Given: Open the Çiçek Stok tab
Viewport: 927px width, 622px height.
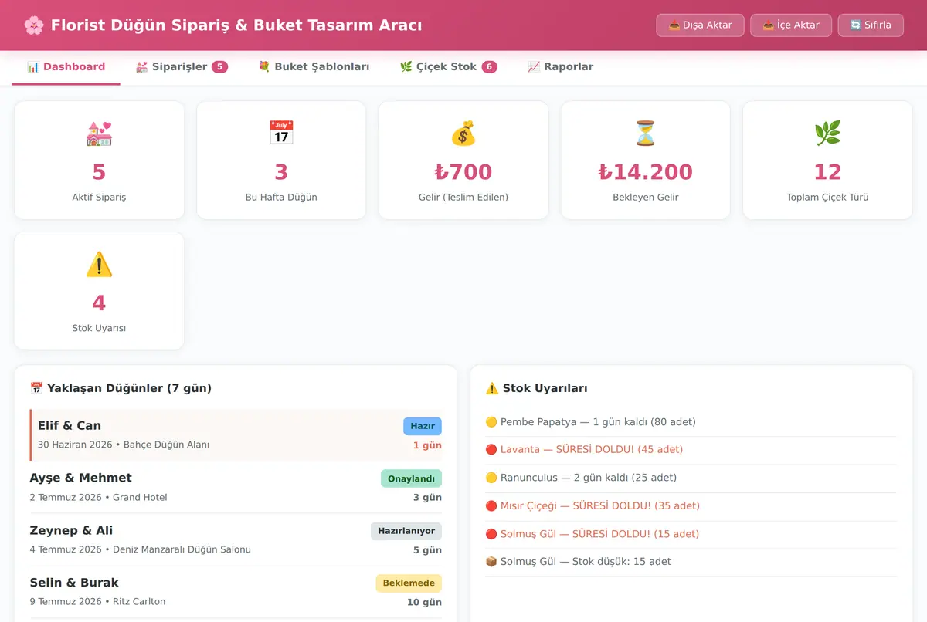Looking at the screenshot, I should (x=448, y=67).
